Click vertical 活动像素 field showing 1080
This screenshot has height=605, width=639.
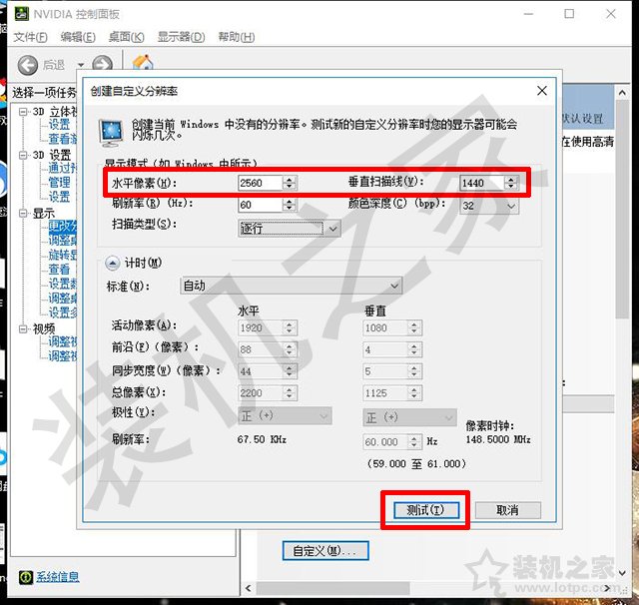click(384, 328)
